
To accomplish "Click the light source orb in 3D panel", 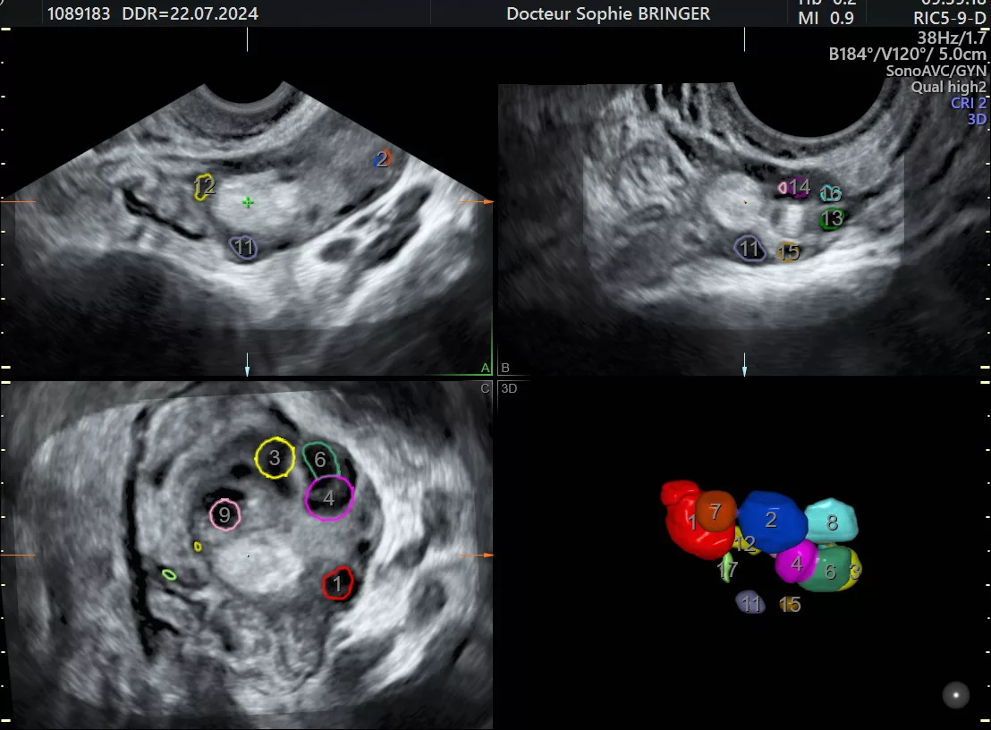I will [956, 694].
